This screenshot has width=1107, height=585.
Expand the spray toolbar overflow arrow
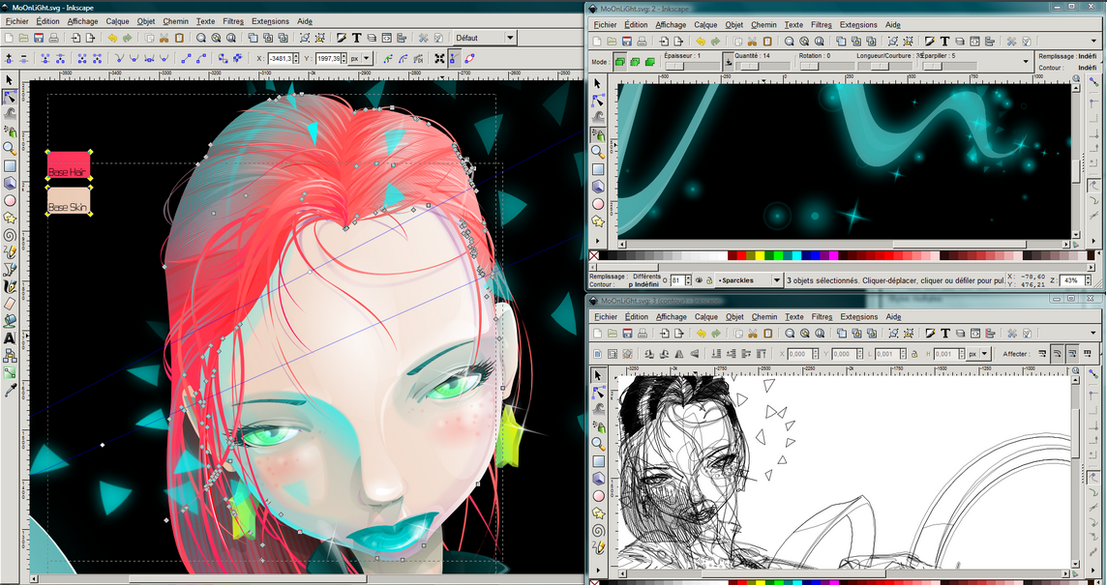pos(1026,62)
